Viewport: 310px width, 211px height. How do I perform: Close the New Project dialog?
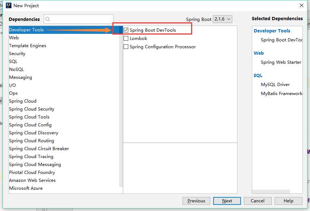point(301,5)
